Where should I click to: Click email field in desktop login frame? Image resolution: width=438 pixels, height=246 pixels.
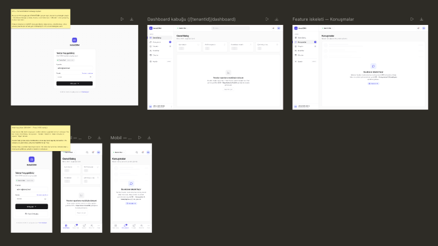(x=74, y=68)
